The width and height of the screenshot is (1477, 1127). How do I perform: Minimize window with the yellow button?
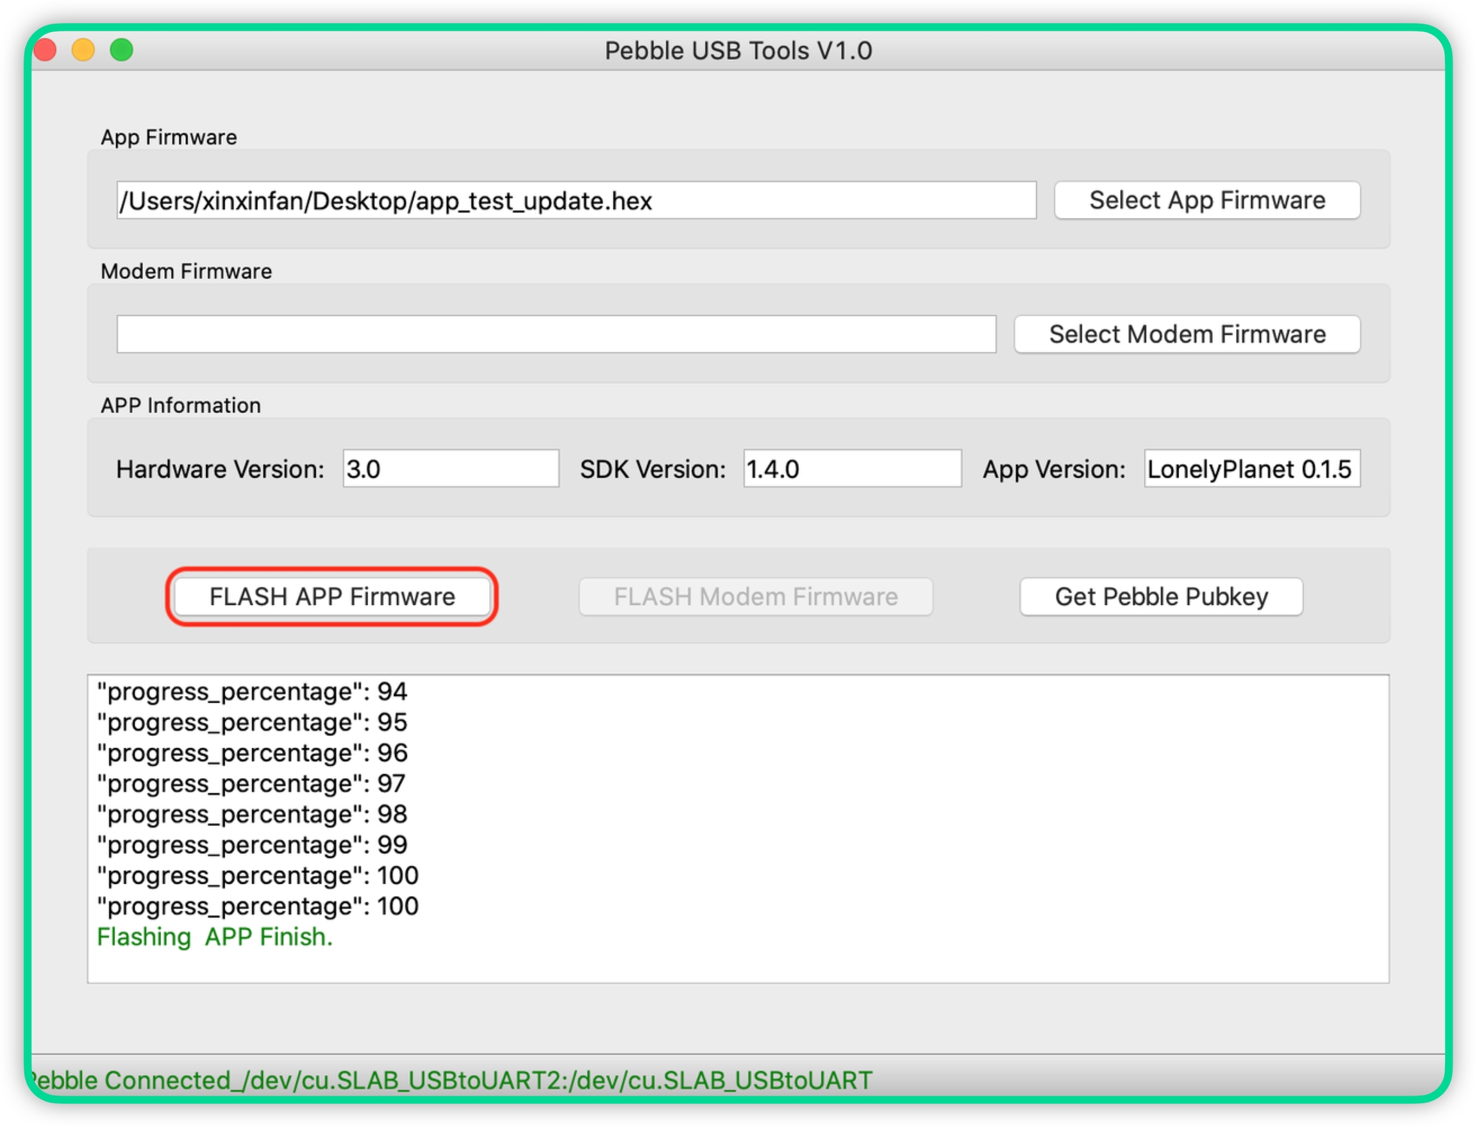coord(83,50)
